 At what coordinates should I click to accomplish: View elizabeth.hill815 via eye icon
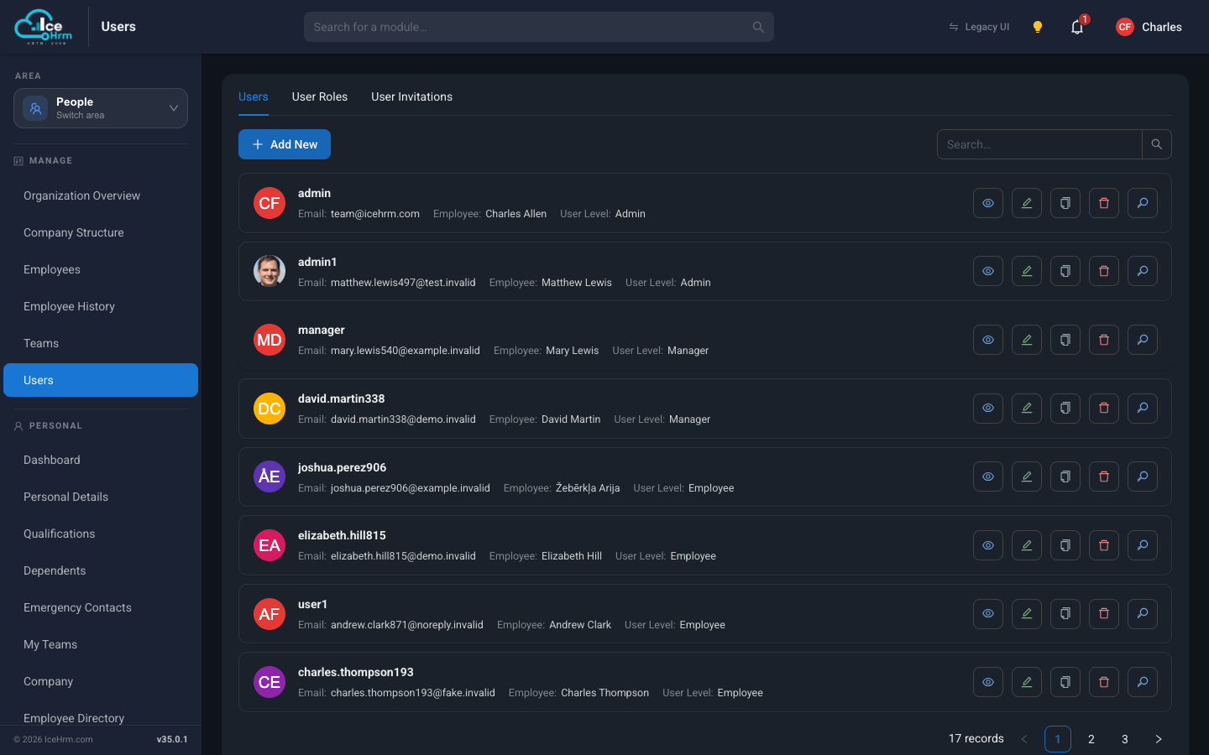pos(988,545)
